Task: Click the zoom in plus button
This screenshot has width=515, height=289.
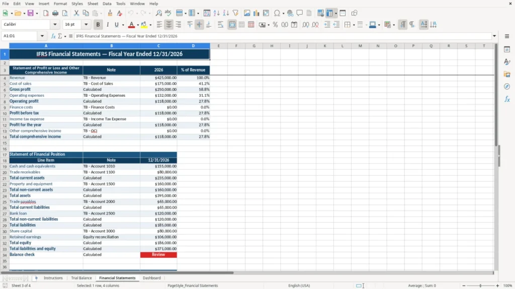Action: click(497, 285)
